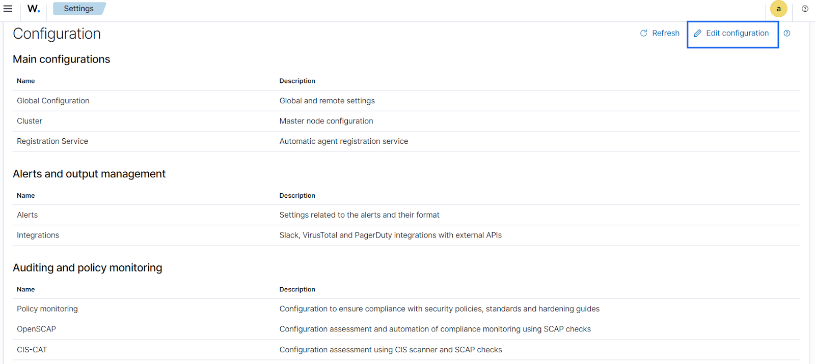This screenshot has width=815, height=364.
Task: Open the Alerts settings row
Action: pos(28,215)
